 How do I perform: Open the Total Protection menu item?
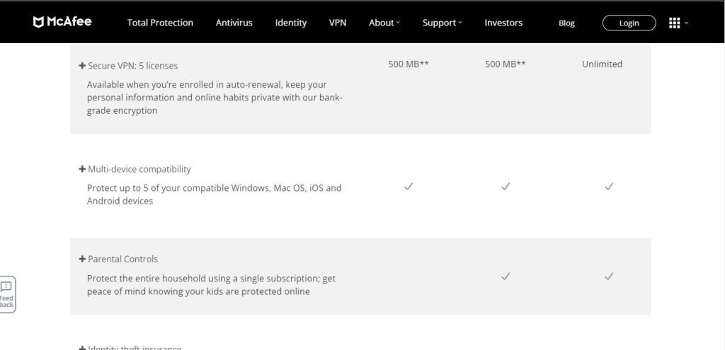pyautogui.click(x=160, y=23)
